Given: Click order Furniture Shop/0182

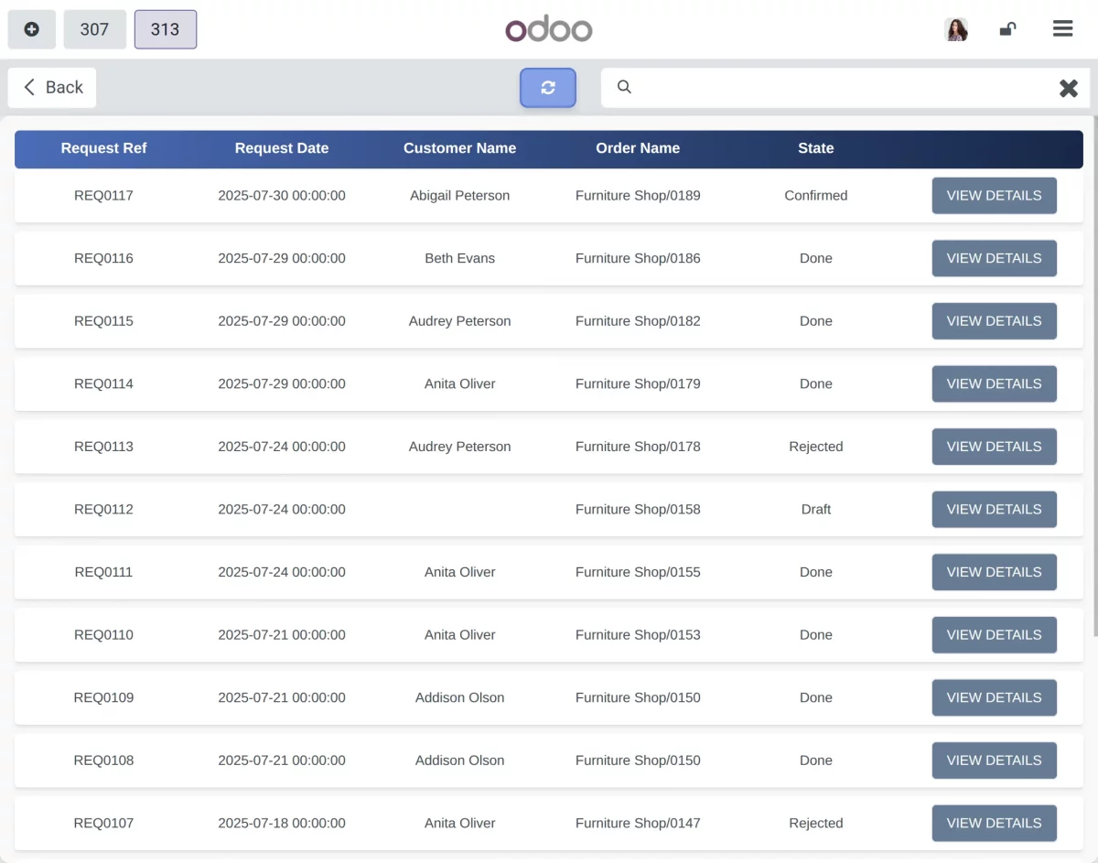Looking at the screenshot, I should [638, 321].
